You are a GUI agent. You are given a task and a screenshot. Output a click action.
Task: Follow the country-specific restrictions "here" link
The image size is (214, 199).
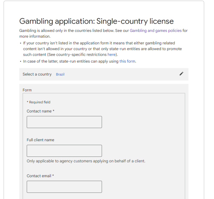click(111, 55)
